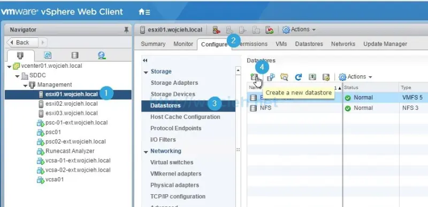Switch to the Datastores tab

309,44
